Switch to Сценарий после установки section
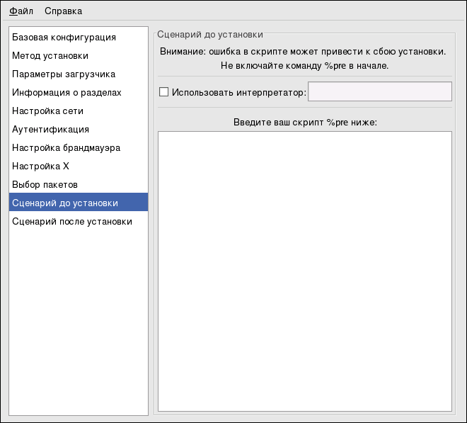The height and width of the screenshot is (423, 467). 71,221
